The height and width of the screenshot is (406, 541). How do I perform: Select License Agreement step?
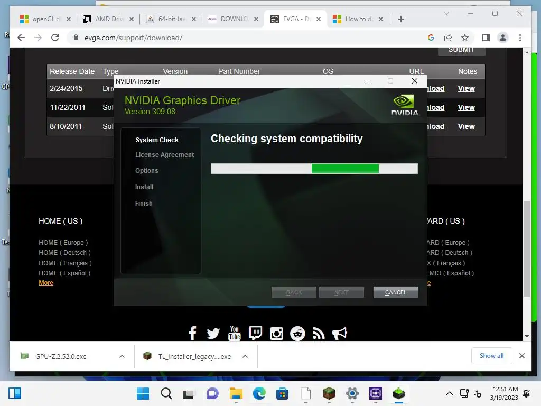pos(165,155)
